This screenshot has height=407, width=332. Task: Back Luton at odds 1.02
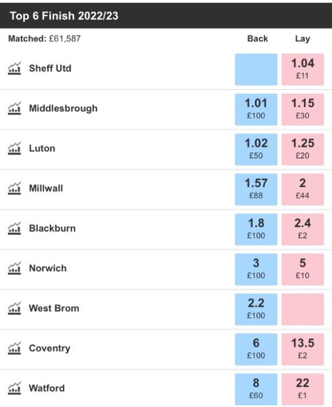[x=256, y=149]
